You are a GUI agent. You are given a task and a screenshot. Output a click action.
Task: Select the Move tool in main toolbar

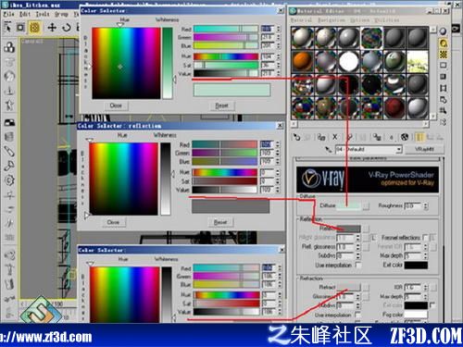click(52, 28)
